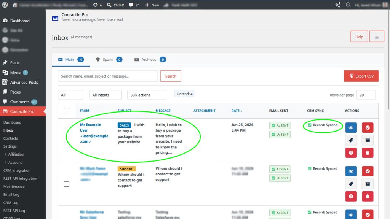390x219 pixels.
Task: Click the button next to Help
Action: tap(377, 37)
